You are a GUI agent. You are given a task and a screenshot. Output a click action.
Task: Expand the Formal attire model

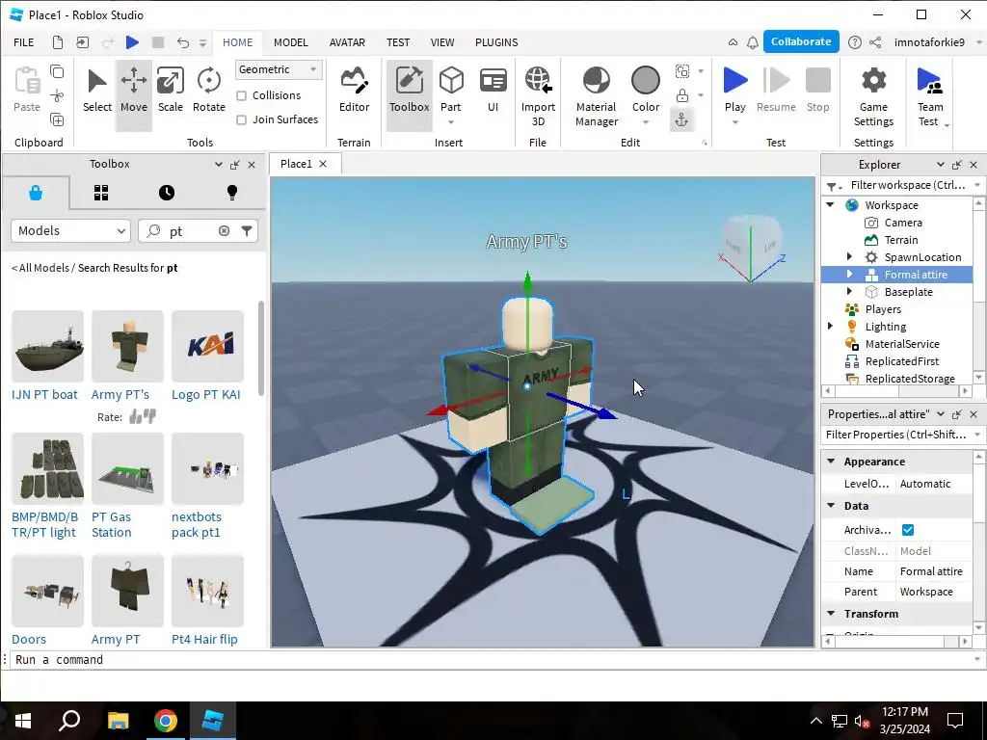(x=849, y=275)
